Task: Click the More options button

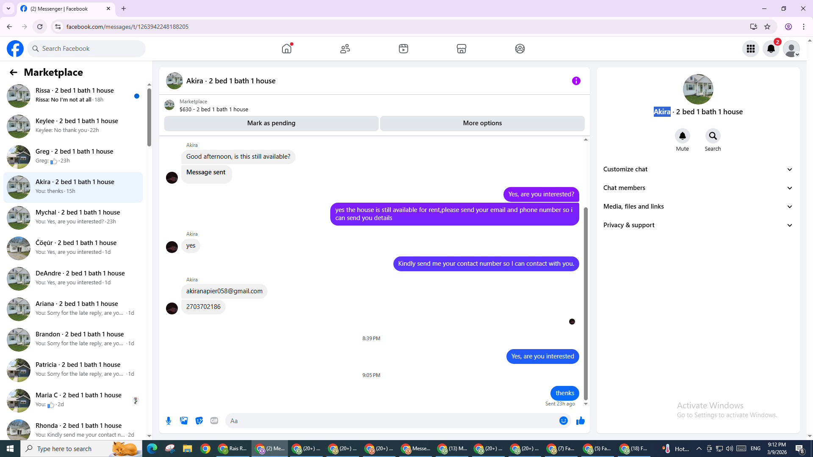Action: (482, 123)
